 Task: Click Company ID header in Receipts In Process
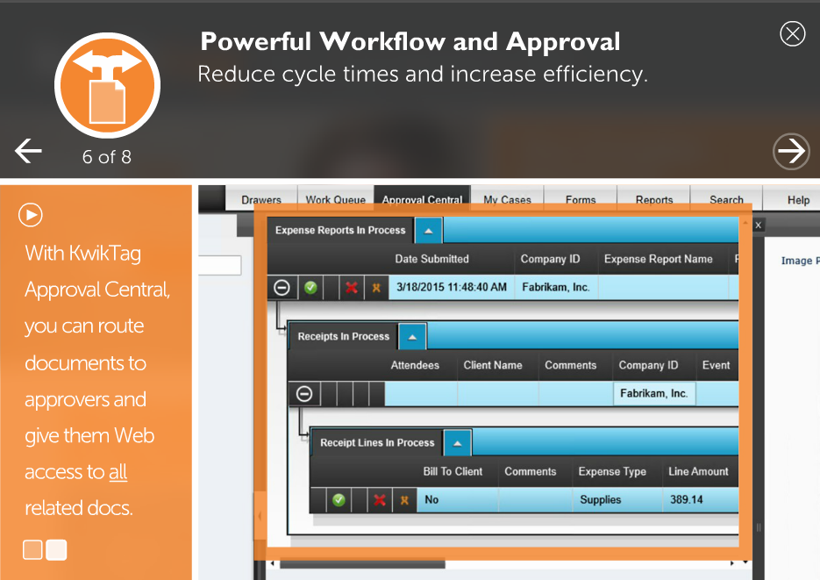click(648, 365)
